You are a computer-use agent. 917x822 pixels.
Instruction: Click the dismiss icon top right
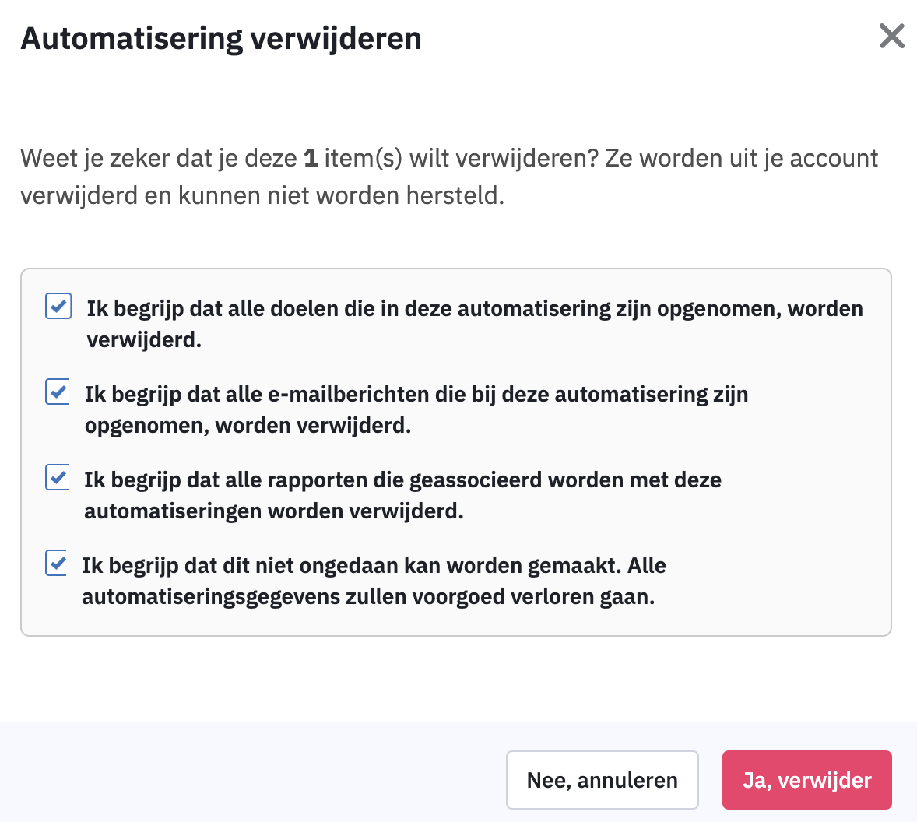point(892,37)
